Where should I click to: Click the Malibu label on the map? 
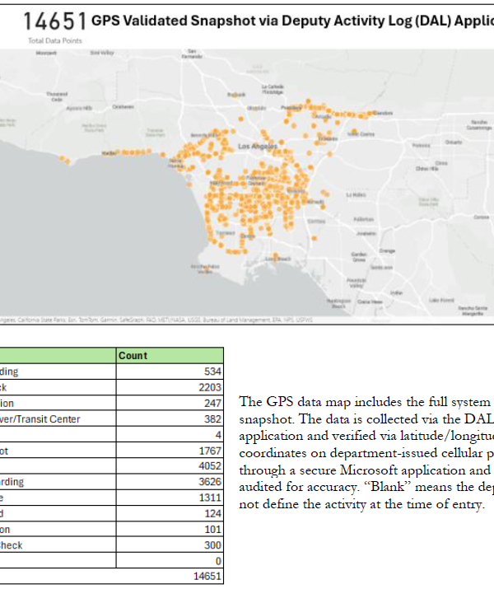pyautogui.click(x=108, y=153)
